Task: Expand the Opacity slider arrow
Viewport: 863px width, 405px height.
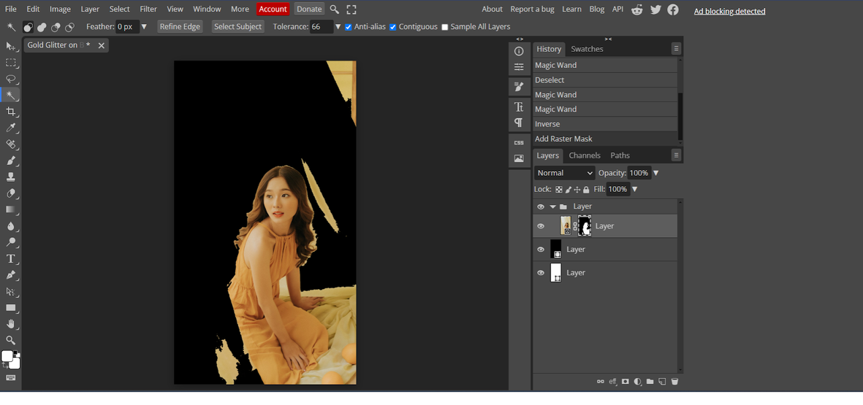Action: coord(656,173)
